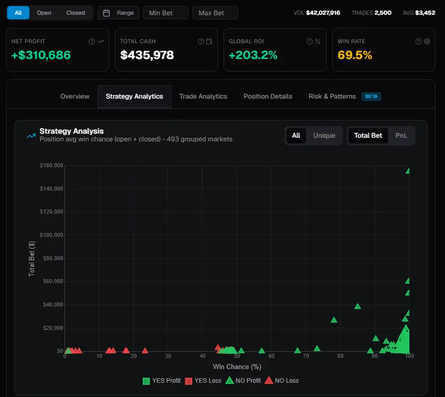The image size is (445, 397).
Task: Click the wallet icon on Total Cash card
Action: point(209,42)
